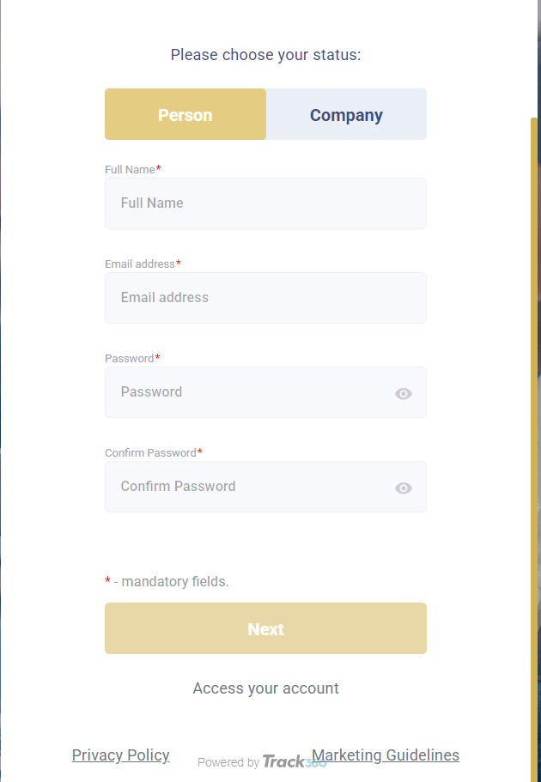Click the Track360 logo at the bottom

(x=293, y=761)
